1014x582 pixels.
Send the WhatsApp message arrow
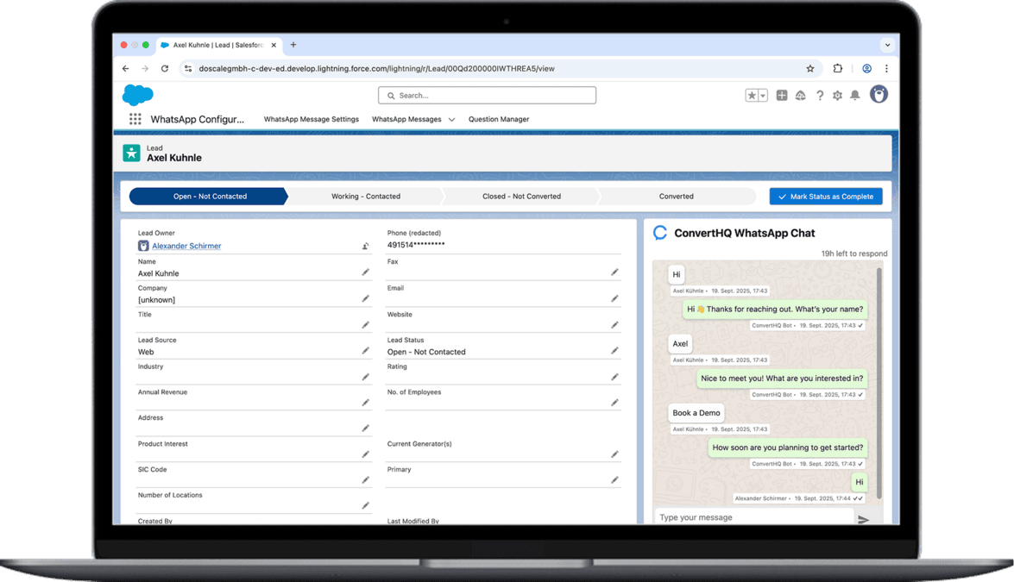863,519
